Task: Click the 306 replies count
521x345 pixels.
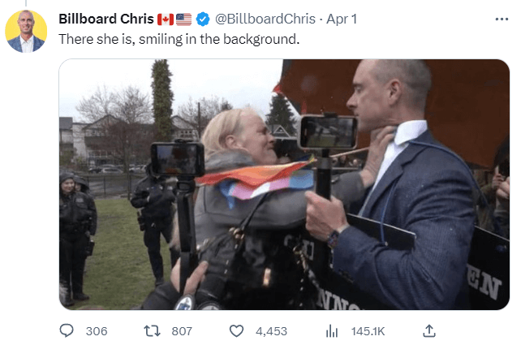Action: [x=97, y=331]
